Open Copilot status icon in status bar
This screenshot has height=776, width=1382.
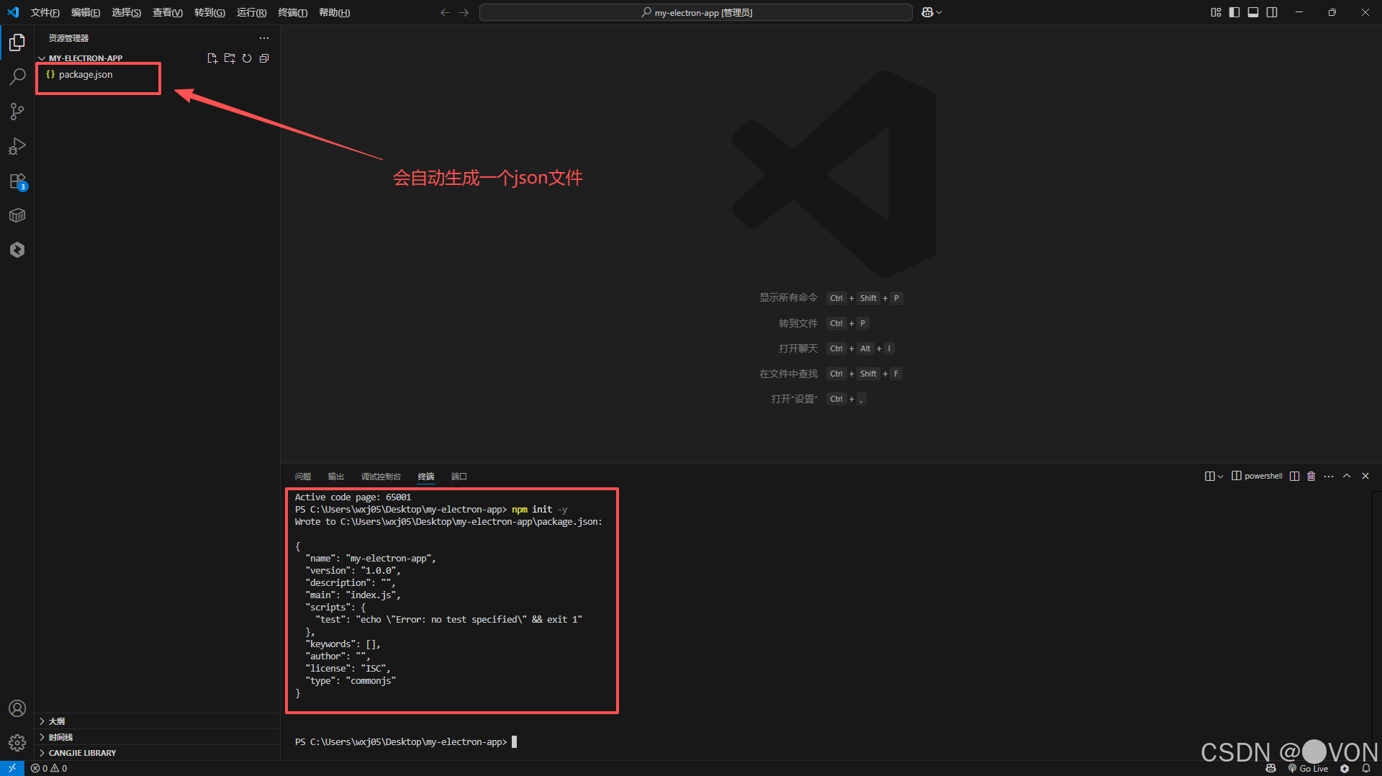pyautogui.click(x=1271, y=768)
